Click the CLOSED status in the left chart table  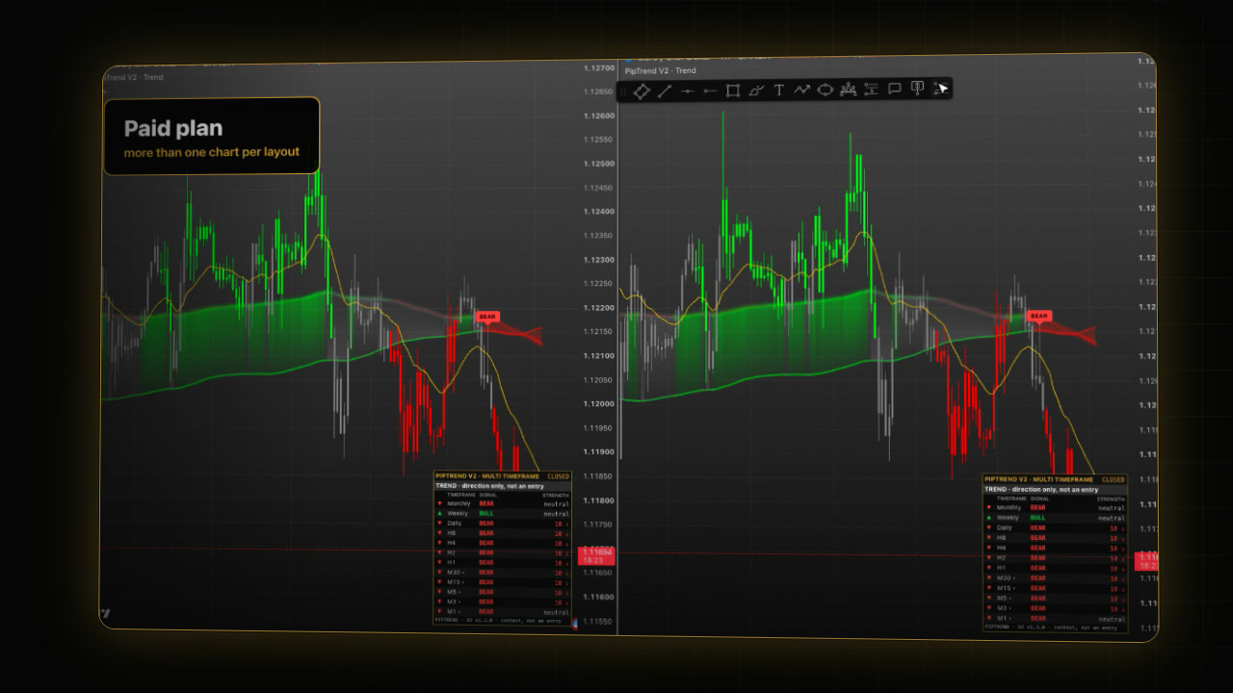559,475
